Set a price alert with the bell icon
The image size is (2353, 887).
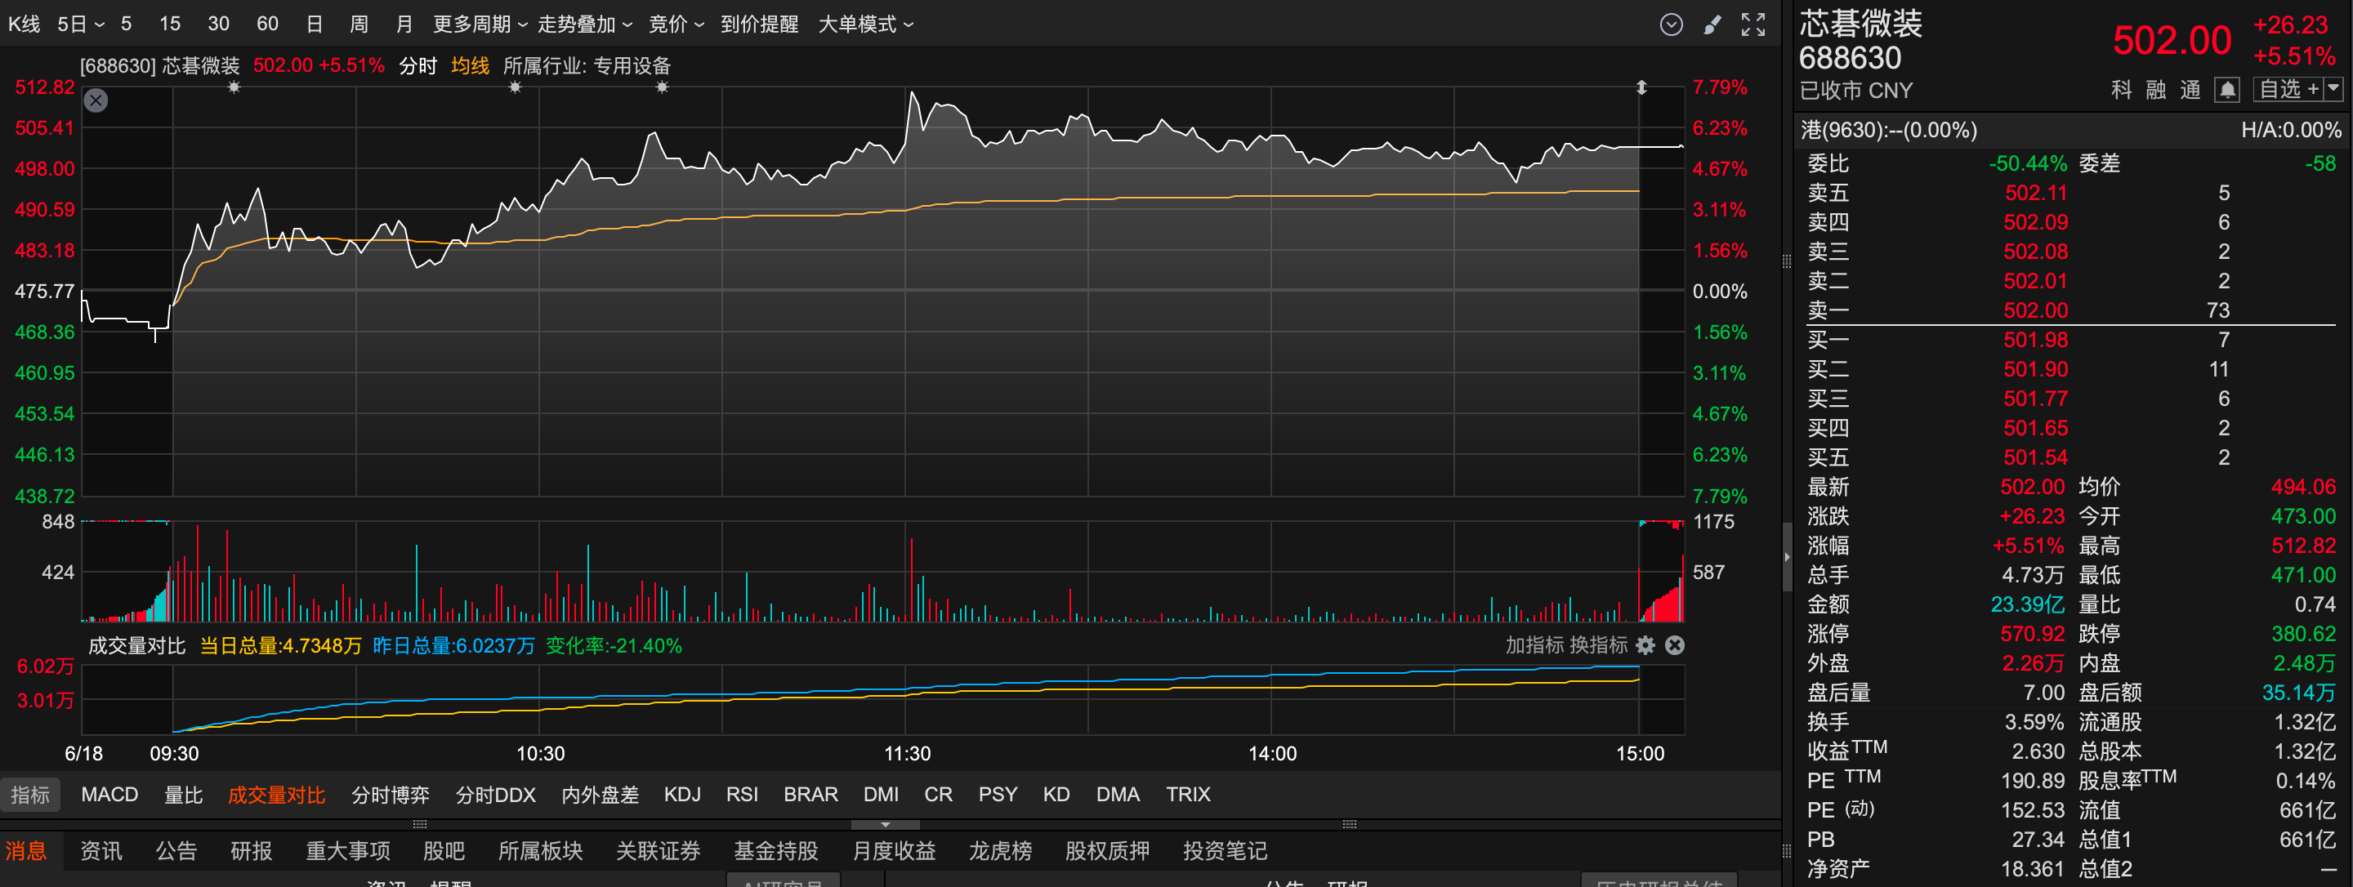pyautogui.click(x=2228, y=90)
